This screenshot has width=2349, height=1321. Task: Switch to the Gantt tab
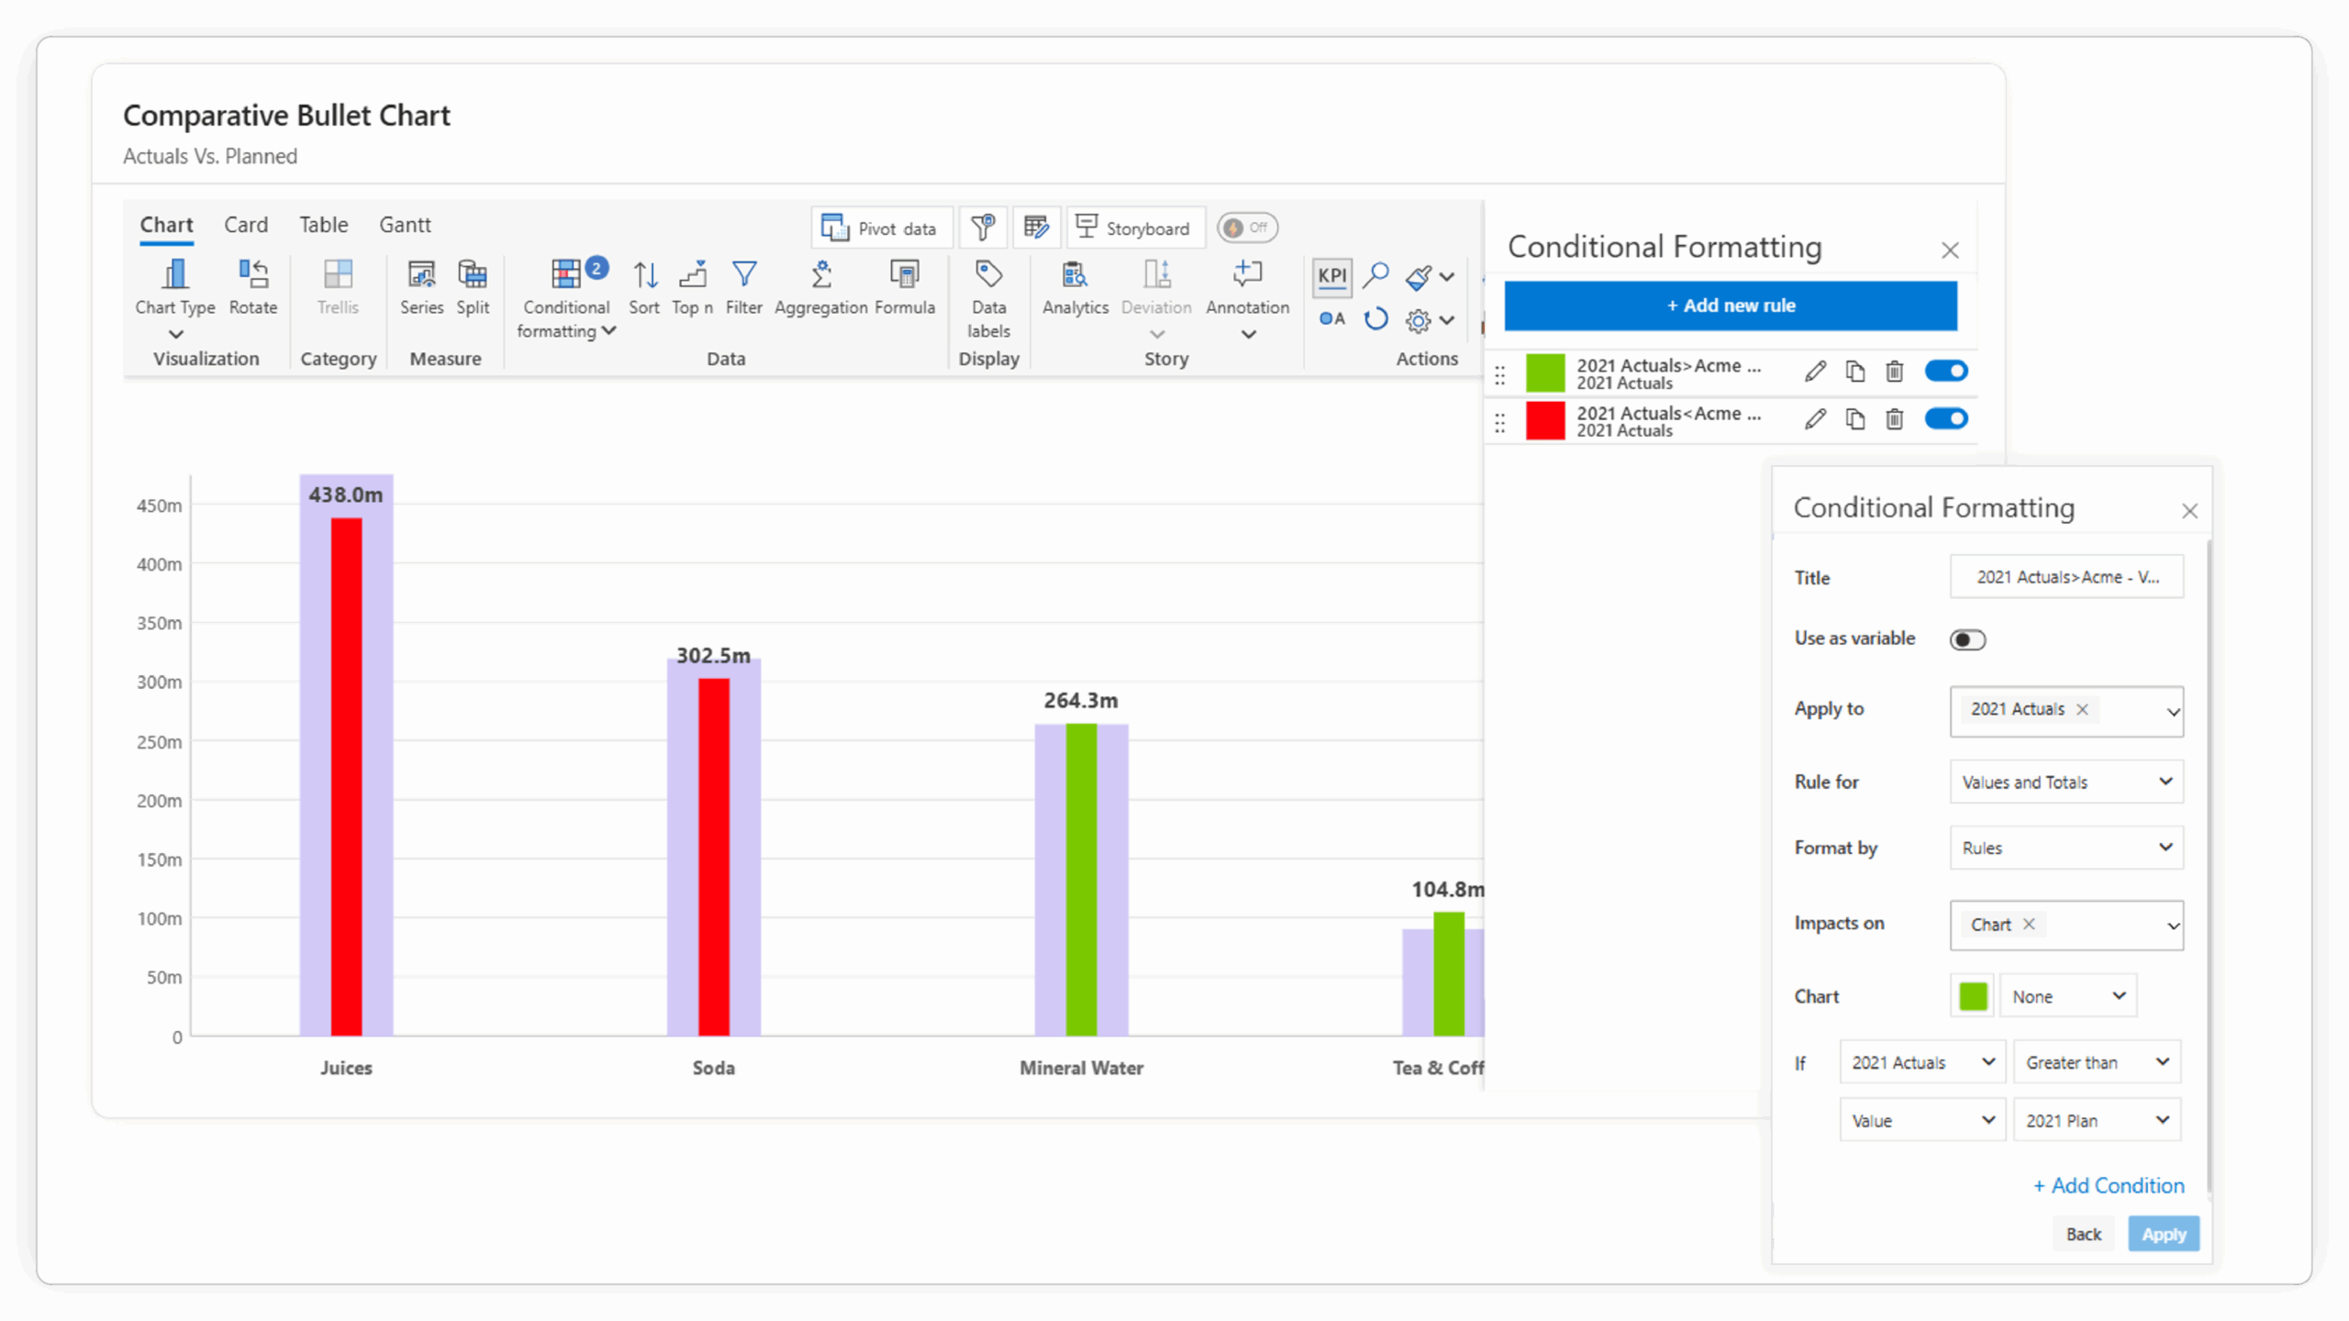[x=405, y=225]
